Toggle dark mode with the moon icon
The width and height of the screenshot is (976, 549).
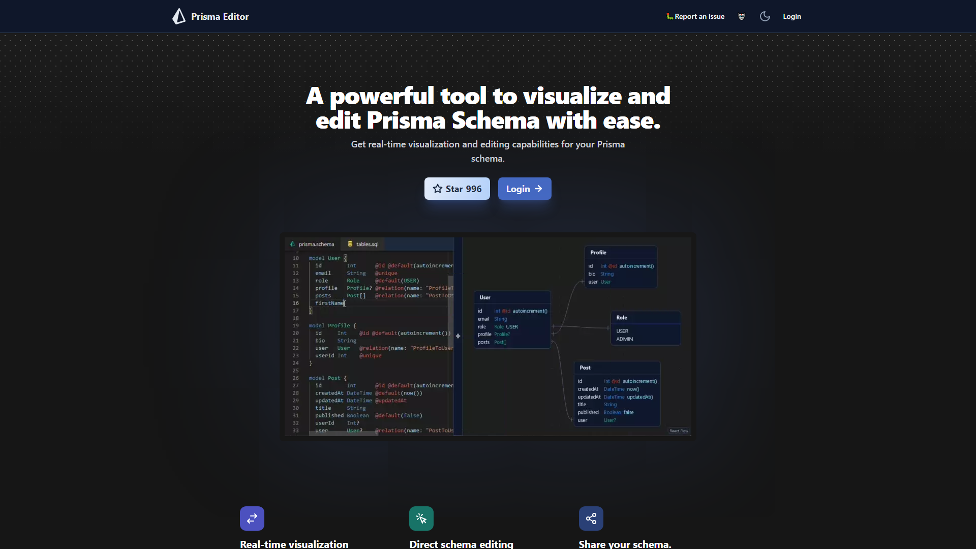[x=765, y=16]
